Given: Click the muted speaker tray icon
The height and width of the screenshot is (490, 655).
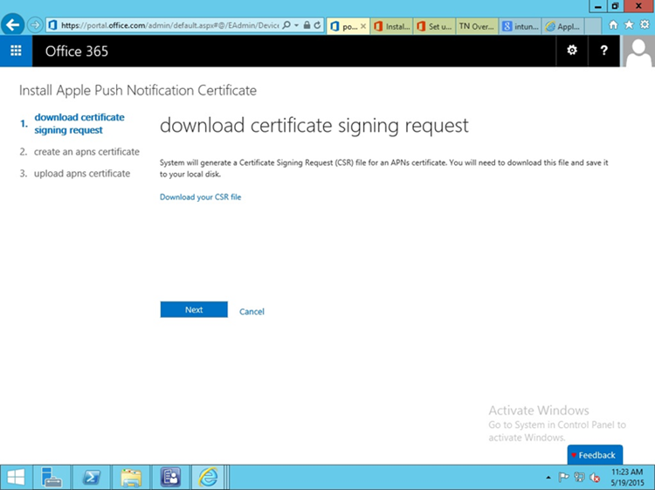Looking at the screenshot, I should [595, 477].
